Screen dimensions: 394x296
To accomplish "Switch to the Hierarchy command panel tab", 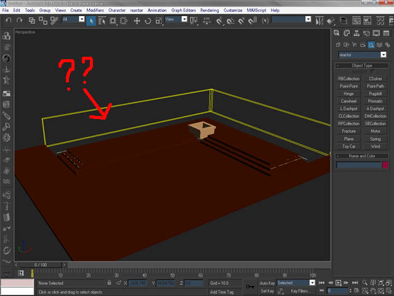I will pyautogui.click(x=356, y=33).
